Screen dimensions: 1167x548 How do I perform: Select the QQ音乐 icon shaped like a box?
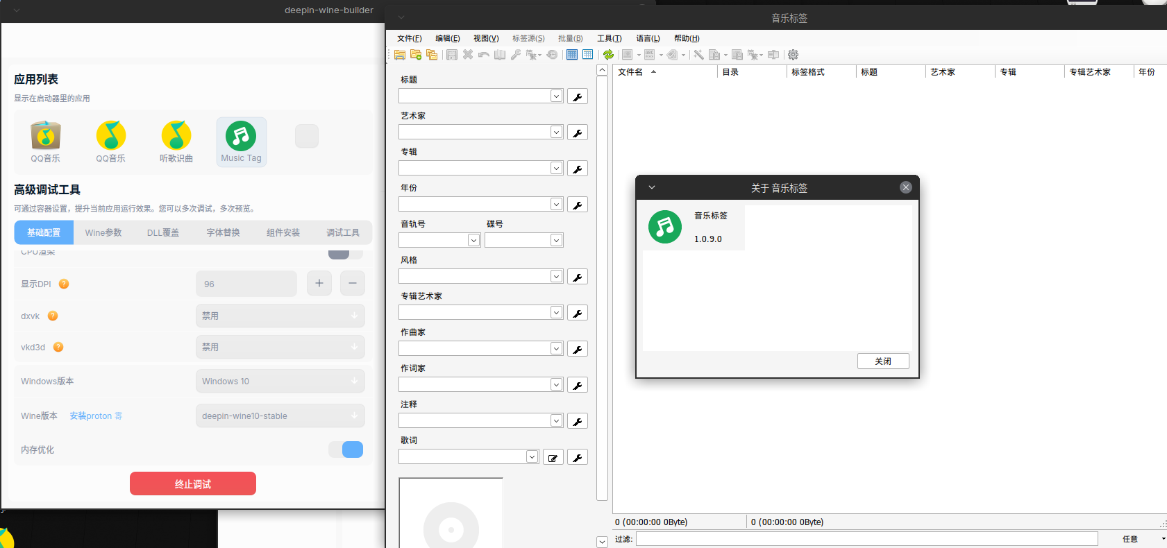(x=46, y=142)
